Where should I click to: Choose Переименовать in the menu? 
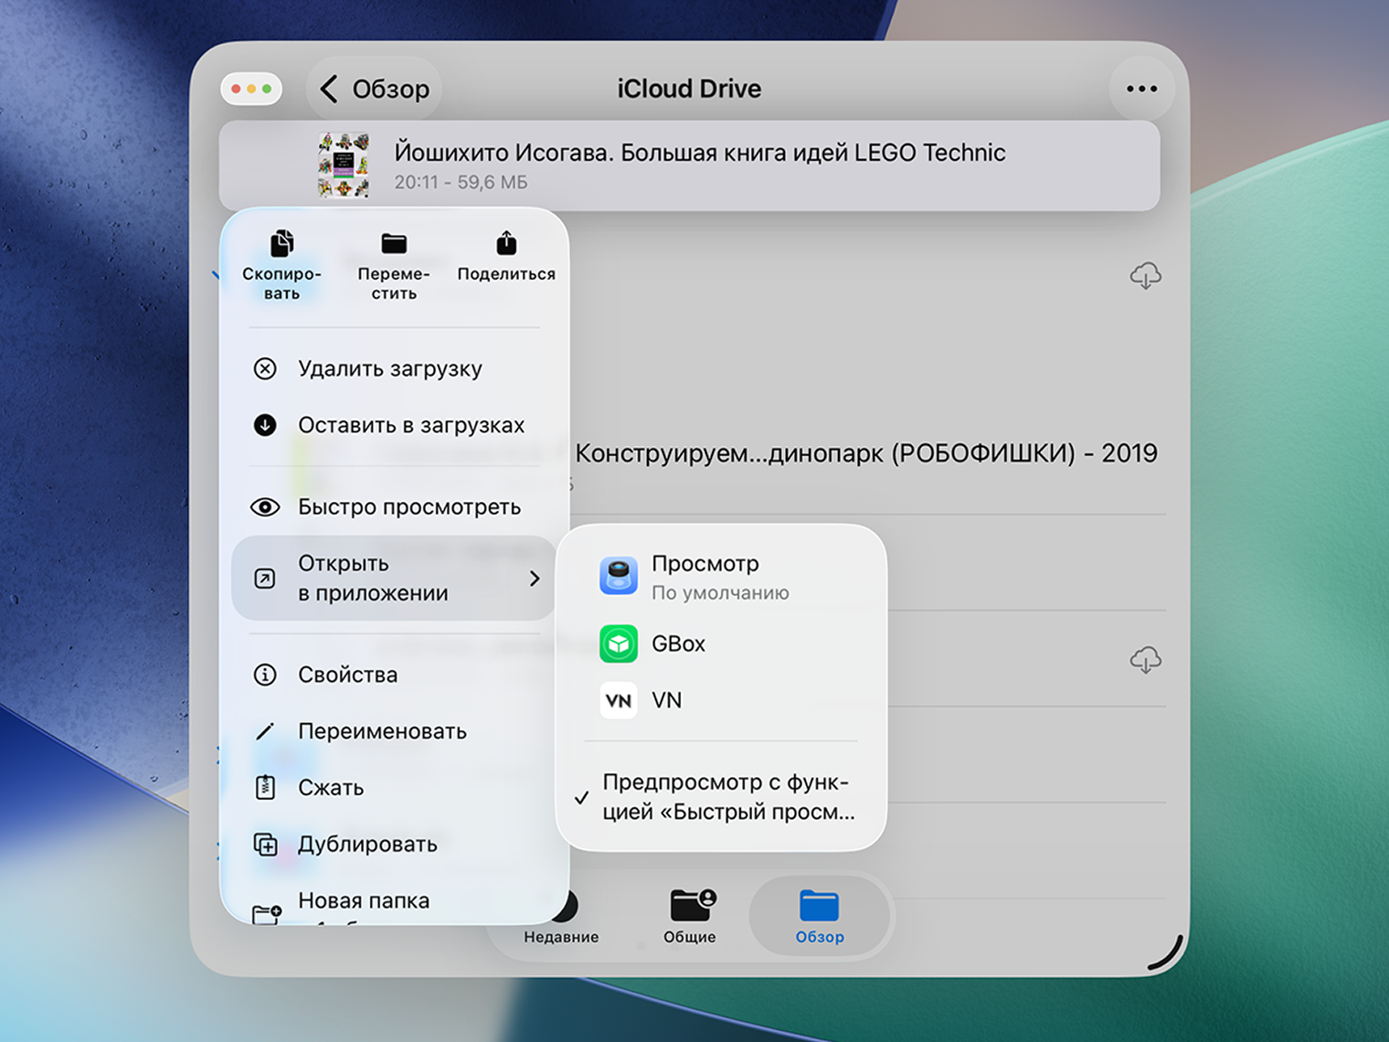(x=381, y=731)
